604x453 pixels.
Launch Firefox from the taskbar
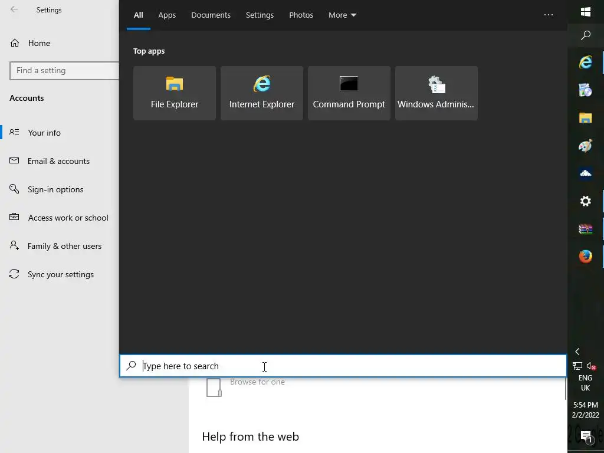click(x=586, y=256)
